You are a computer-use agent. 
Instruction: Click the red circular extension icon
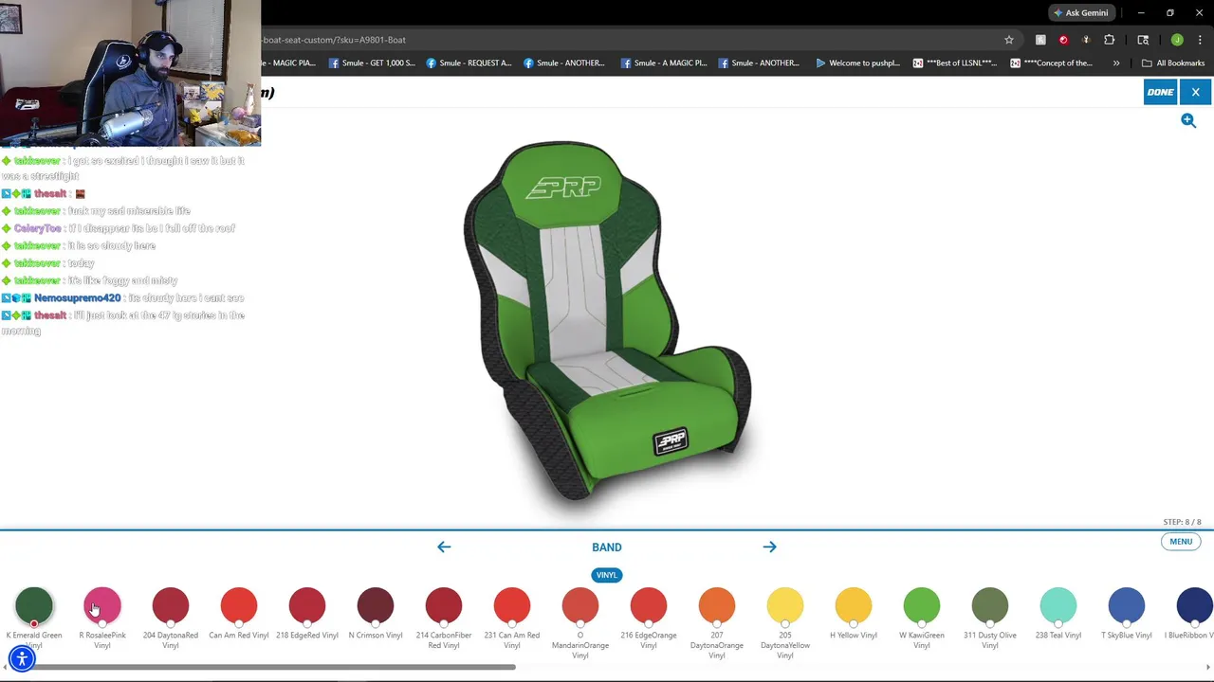coord(1063,40)
